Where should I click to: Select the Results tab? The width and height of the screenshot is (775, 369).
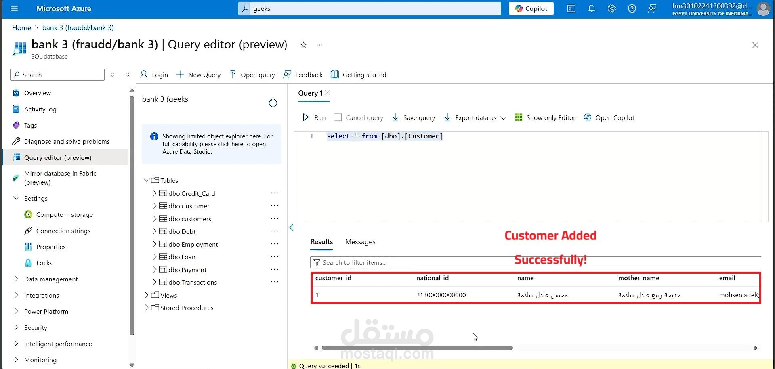coord(321,242)
